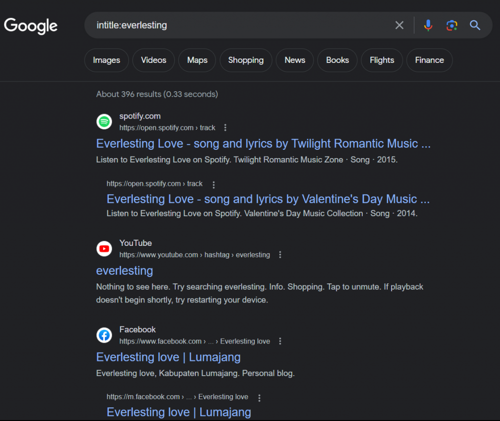500x421 pixels.
Task: Open Everlesting Love by Twilight Romantic Music link
Action: point(263,144)
